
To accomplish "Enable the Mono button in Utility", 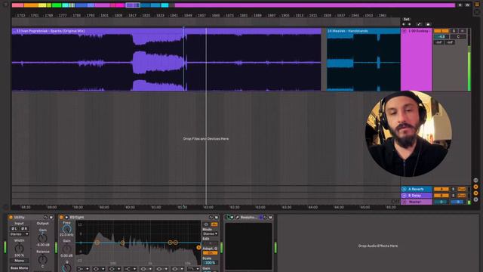I will click(19, 261).
